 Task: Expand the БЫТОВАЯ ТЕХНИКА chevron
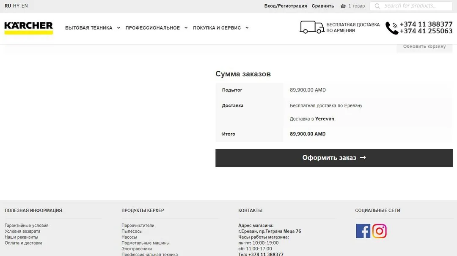click(x=118, y=28)
